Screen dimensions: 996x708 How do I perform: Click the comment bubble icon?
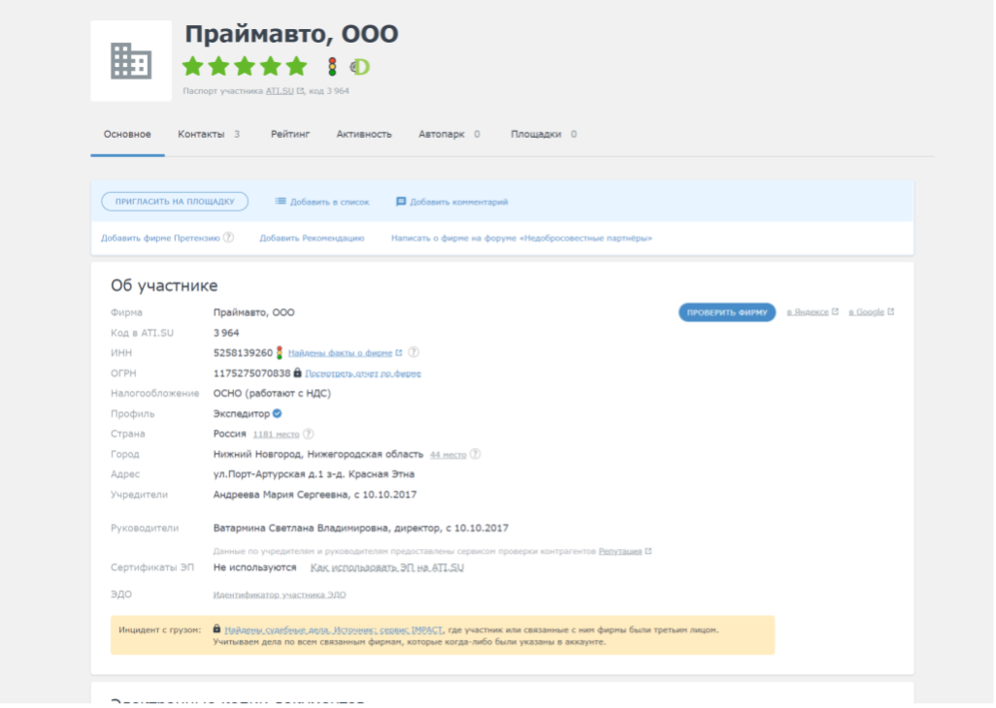click(401, 201)
